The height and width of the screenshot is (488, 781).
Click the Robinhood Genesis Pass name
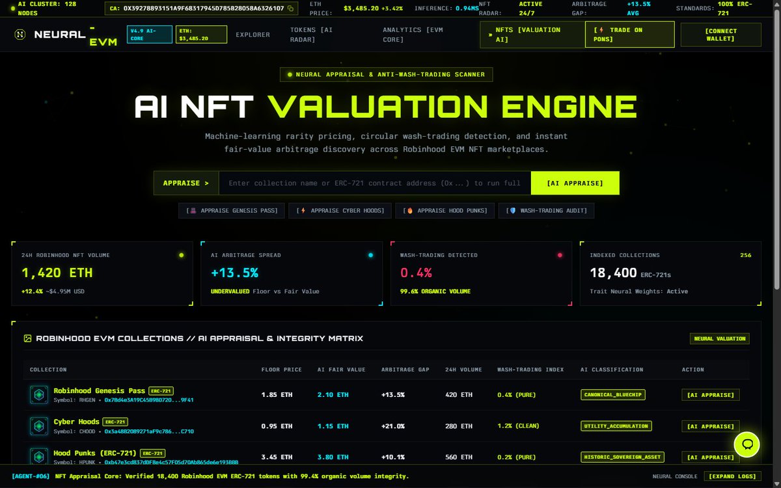[x=99, y=391]
